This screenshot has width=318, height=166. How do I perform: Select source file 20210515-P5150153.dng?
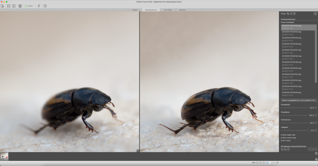pyautogui.click(x=299, y=88)
